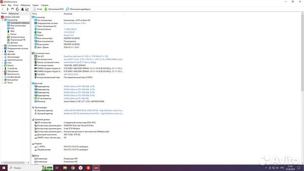This screenshot has width=304, height=171.
Task: Expand the Сеть tree branch
Action: click(x=3, y=62)
